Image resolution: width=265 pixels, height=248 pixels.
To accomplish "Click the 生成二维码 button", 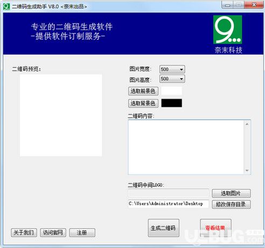I will click(x=163, y=228).
